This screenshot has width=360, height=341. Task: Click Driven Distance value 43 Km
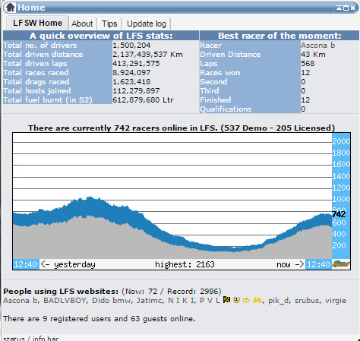click(x=313, y=55)
